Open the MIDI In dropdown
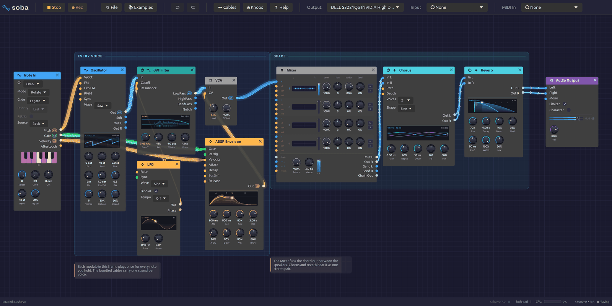The width and height of the screenshot is (612, 306). 551,7
